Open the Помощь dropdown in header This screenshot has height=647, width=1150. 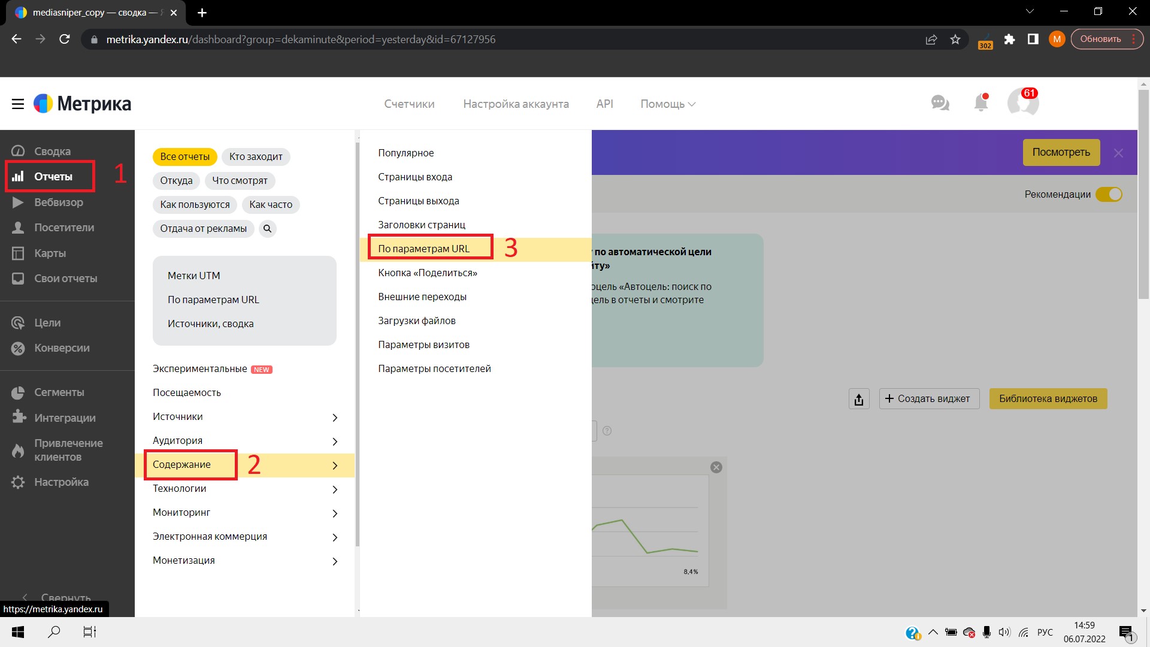667,104
